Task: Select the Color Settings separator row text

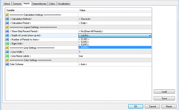Action: tap(31, 60)
